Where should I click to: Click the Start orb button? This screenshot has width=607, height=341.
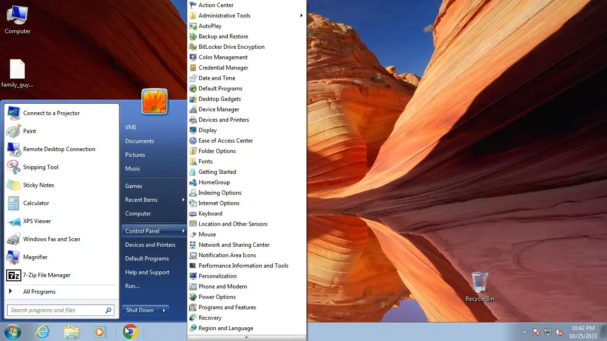click(13, 332)
